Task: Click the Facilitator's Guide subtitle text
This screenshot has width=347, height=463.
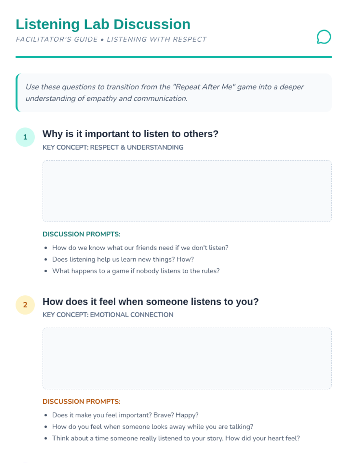Action: coord(111,39)
